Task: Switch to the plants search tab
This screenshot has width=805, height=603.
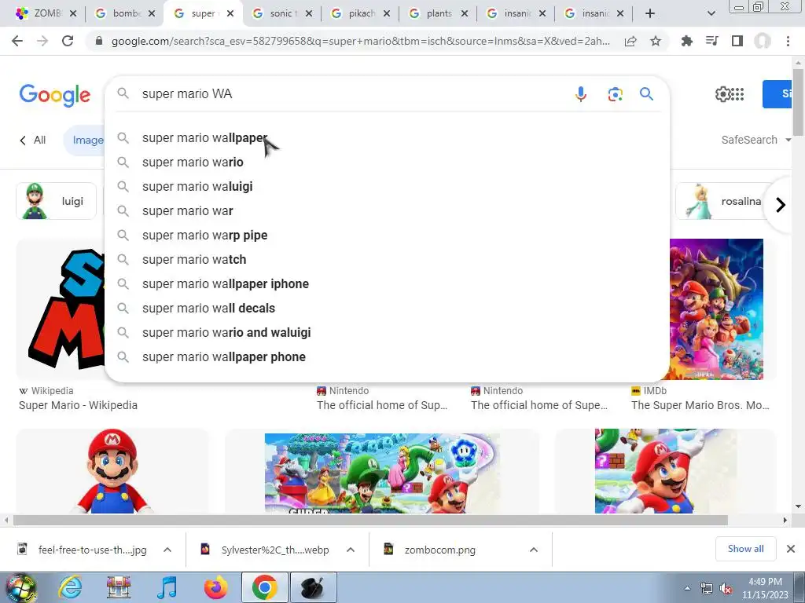Action: [x=439, y=13]
